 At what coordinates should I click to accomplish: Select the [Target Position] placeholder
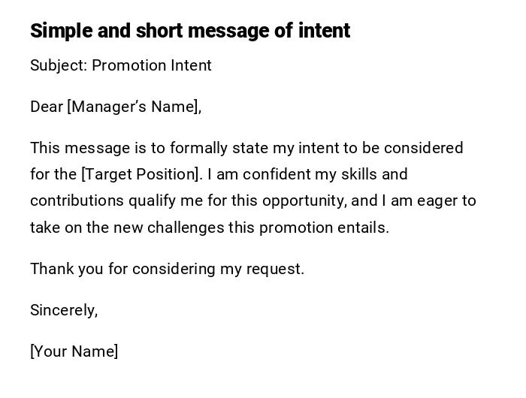tap(141, 174)
